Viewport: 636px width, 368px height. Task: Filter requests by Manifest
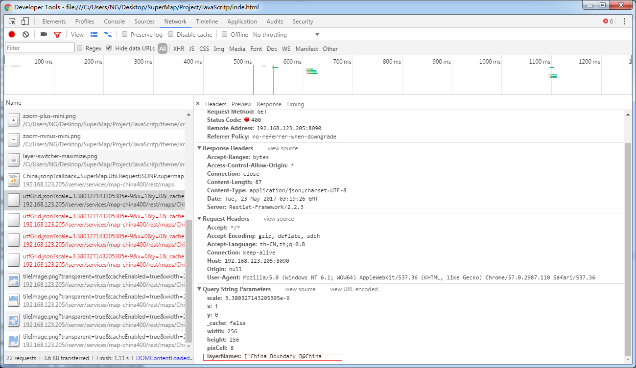coord(306,48)
